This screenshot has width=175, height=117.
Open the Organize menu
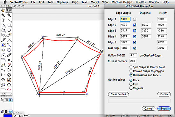pyautogui.click(x=62, y=2)
